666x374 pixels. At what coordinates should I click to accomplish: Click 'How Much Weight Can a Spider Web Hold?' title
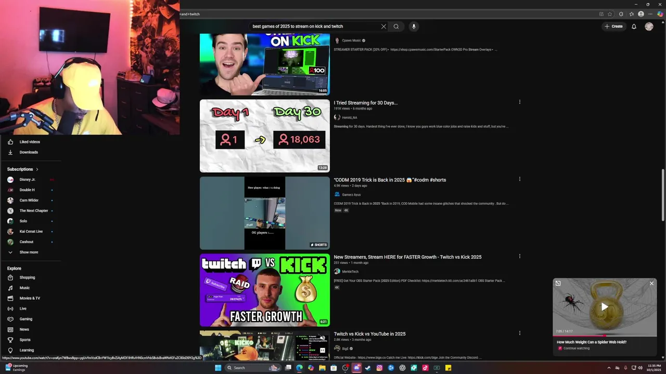point(592,342)
